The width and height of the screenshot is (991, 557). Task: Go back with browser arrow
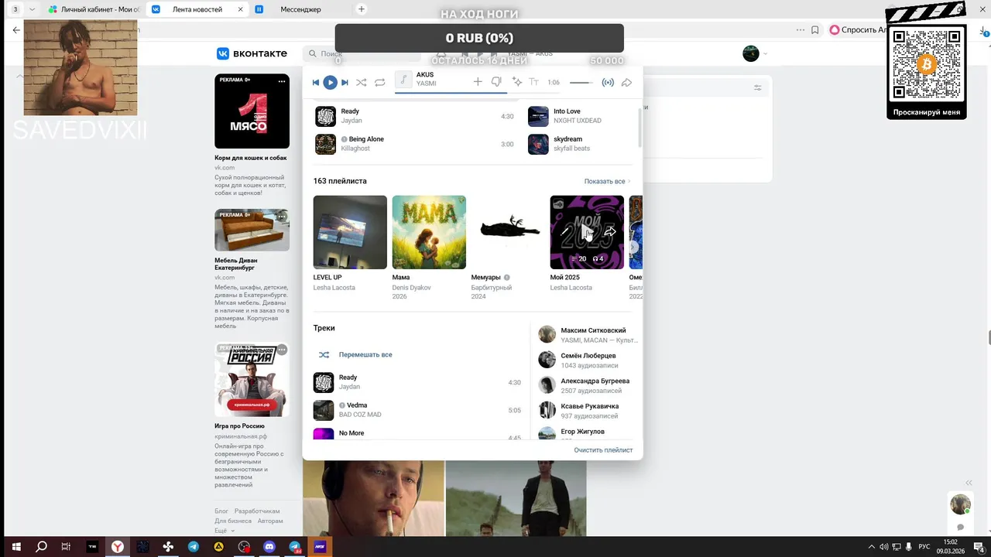16,30
